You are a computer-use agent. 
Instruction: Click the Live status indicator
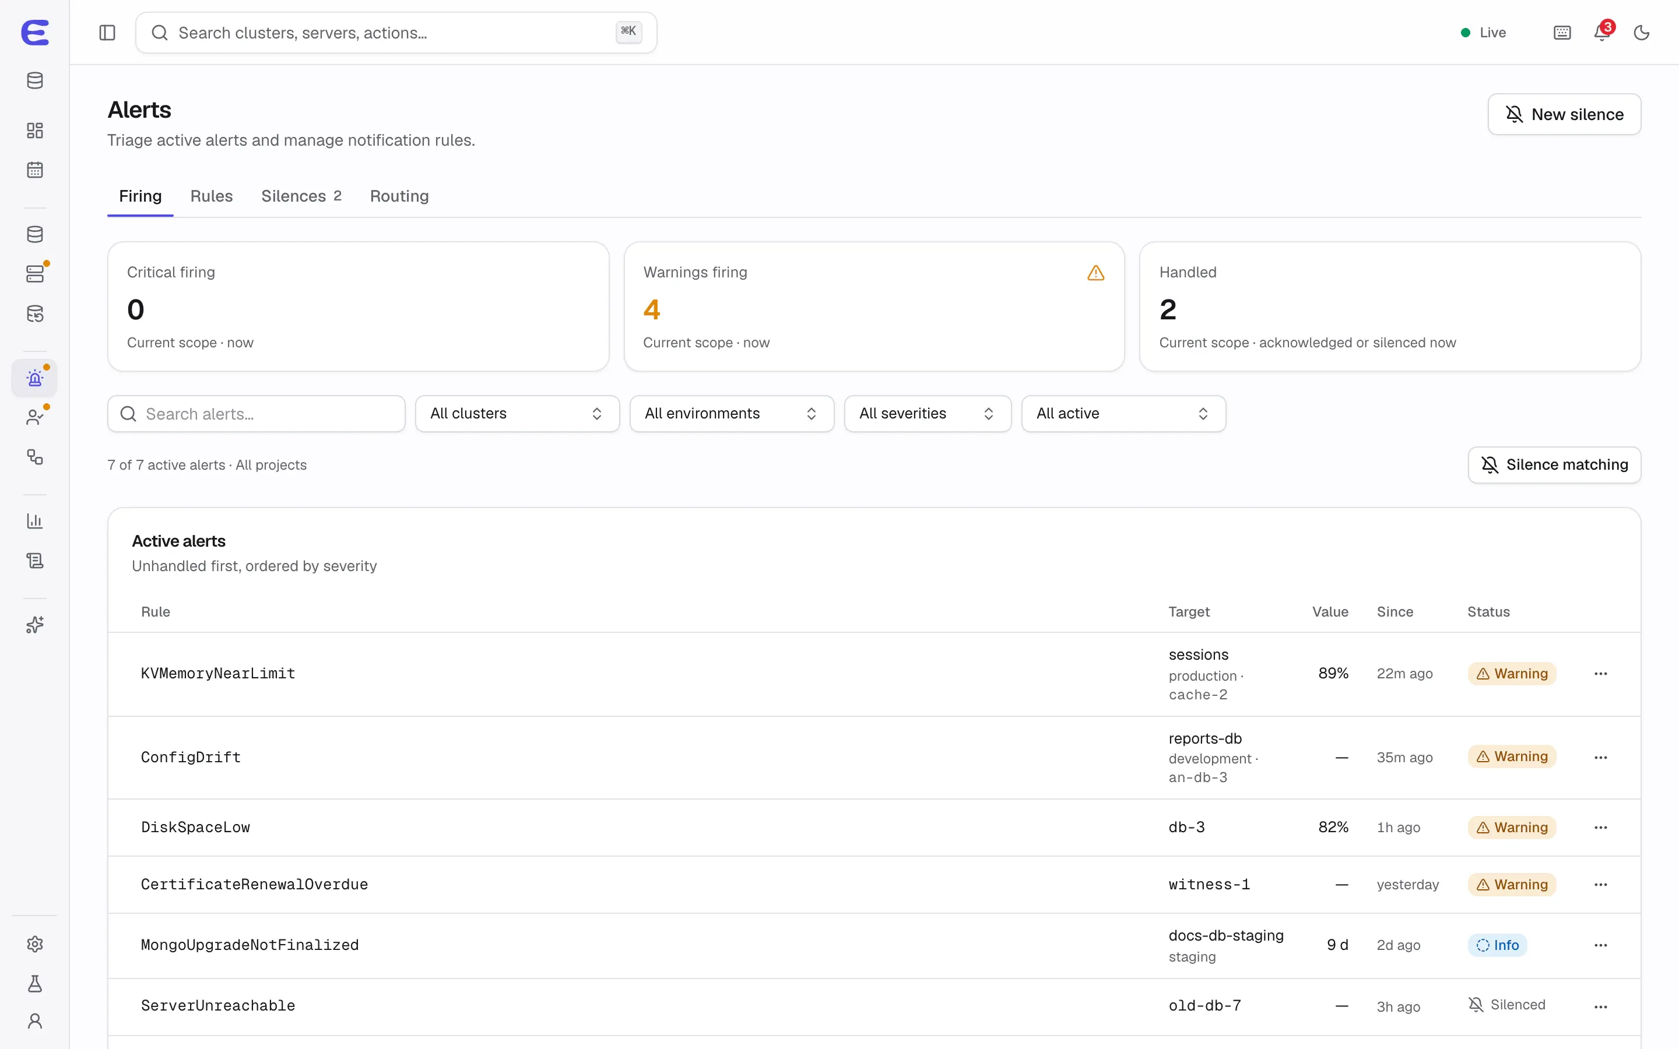pyautogui.click(x=1483, y=33)
